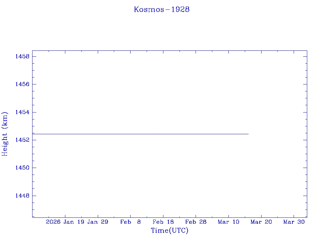Click the Kosmos-1928 chart title
The width and height of the screenshot is (323, 242).
pos(161,9)
